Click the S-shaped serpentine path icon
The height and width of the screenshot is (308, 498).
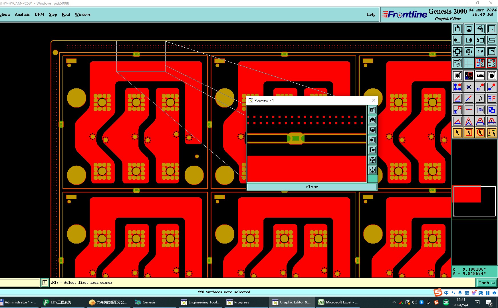coord(492,40)
